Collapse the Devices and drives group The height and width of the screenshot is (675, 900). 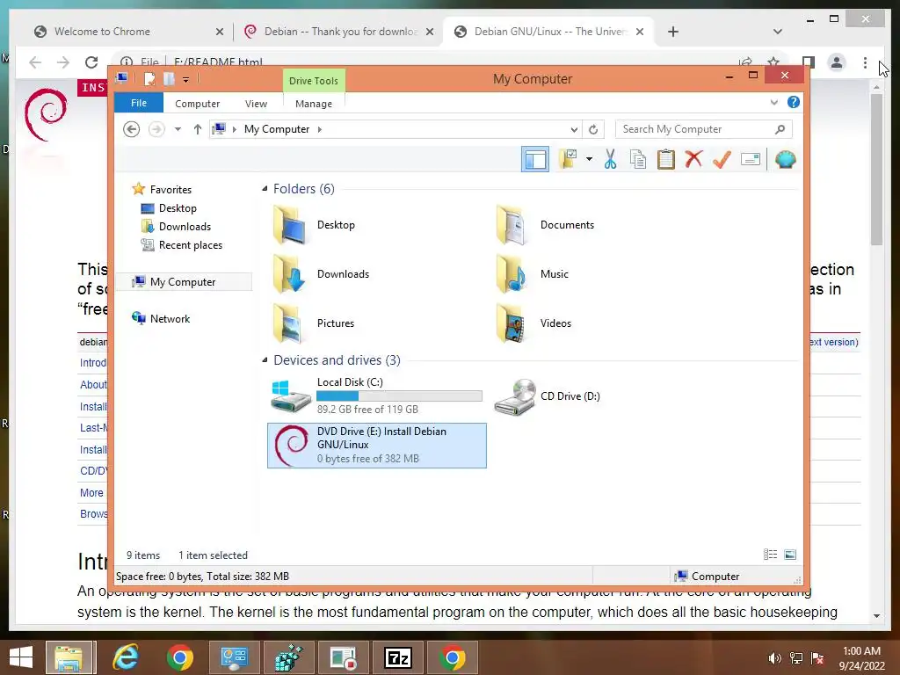click(x=265, y=360)
